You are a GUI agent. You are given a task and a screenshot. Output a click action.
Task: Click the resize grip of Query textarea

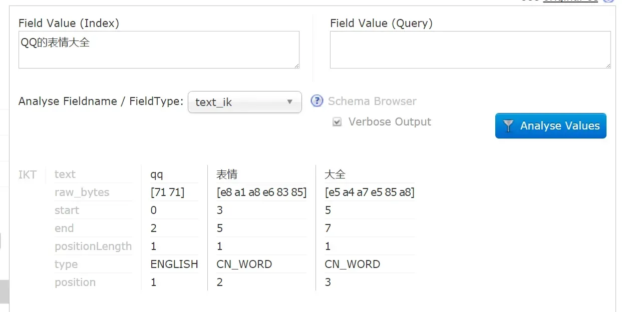click(x=608, y=65)
